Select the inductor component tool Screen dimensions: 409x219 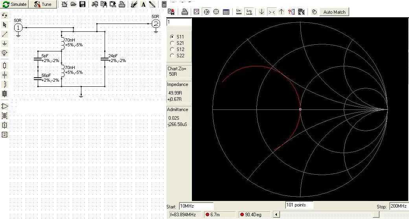5,84
